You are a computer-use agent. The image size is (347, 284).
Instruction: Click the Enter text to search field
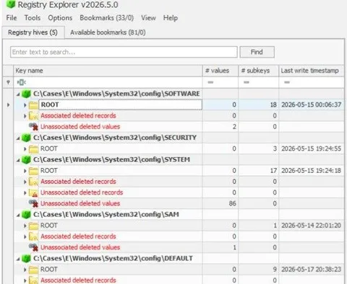124,52
